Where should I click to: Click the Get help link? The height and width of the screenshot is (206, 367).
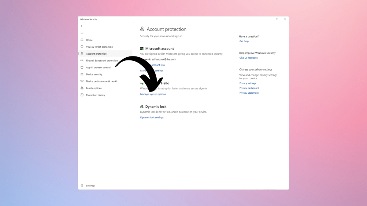pos(244,41)
